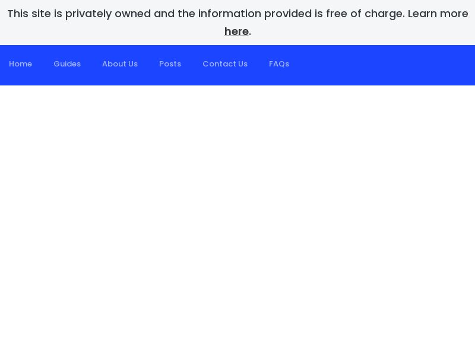This screenshot has height=356, width=475.
Task: Click the empty white page area
Action: (x=237, y=220)
